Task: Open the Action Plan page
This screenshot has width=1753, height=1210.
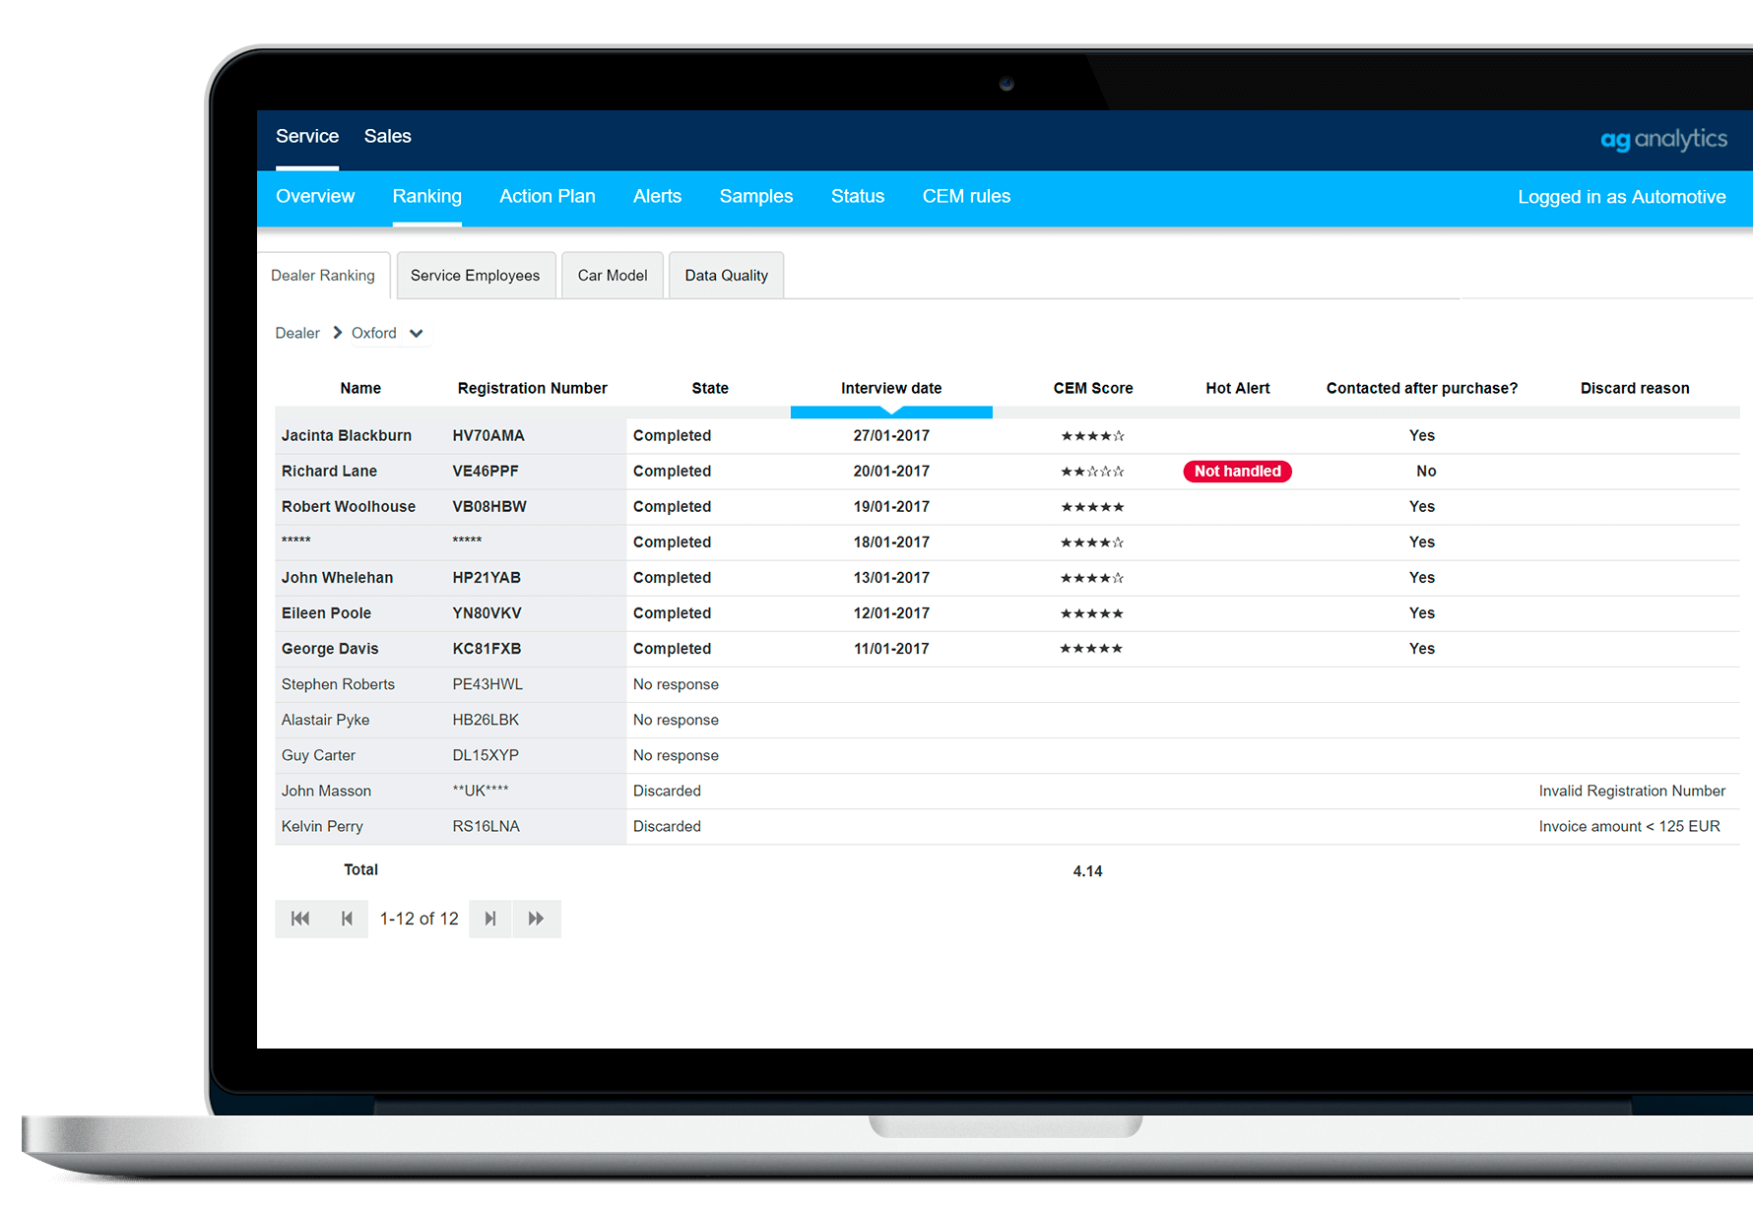Action: coord(548,196)
